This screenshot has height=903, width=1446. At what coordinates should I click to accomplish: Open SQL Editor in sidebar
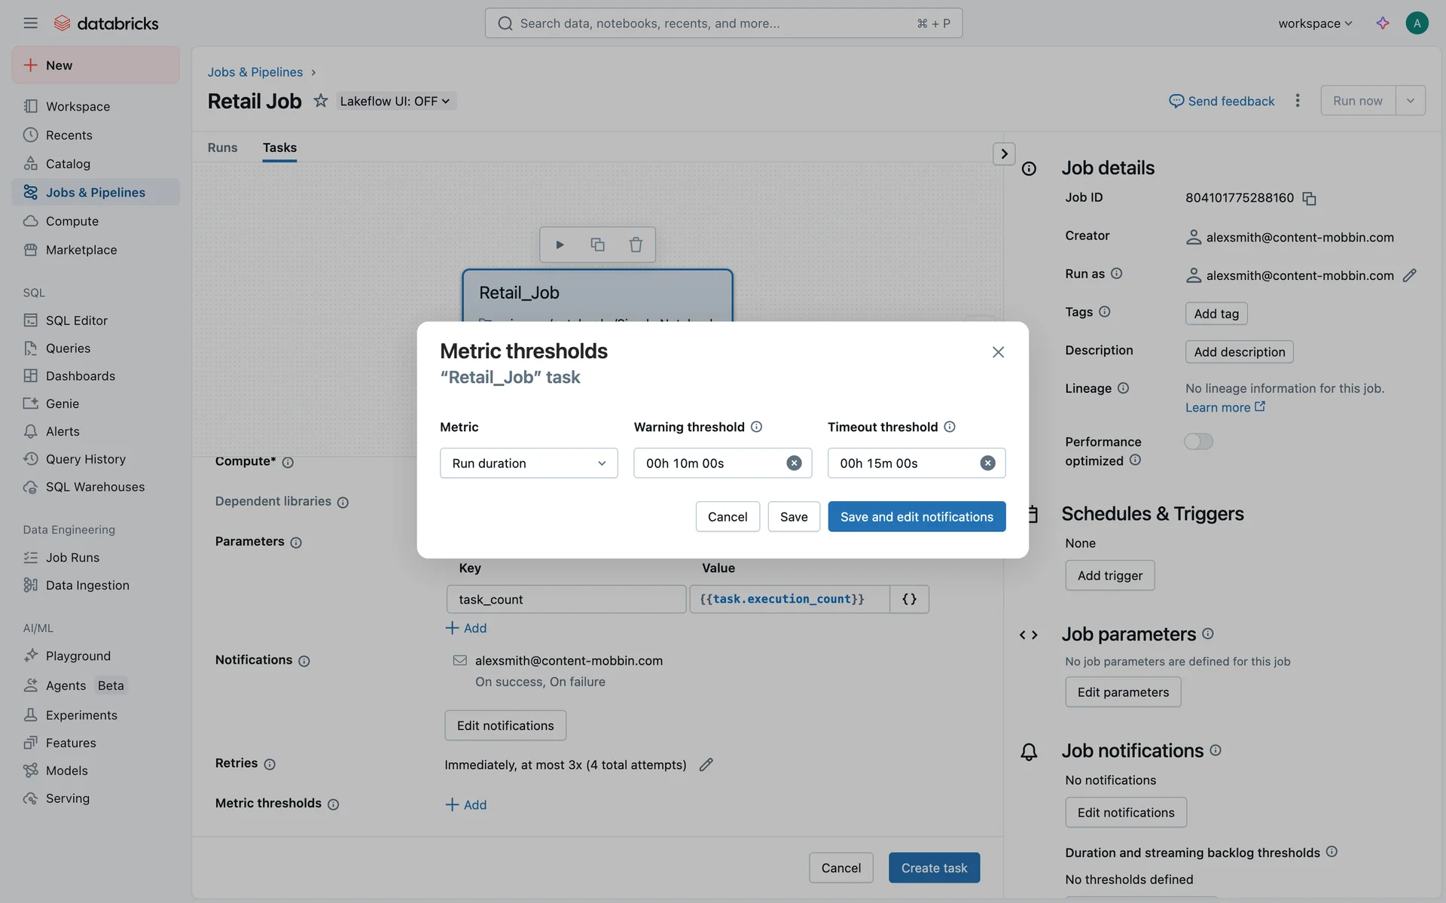tap(76, 321)
